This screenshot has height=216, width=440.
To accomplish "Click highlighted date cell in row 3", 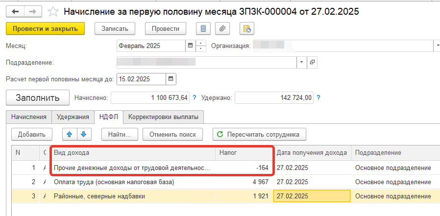I will pos(312,196).
